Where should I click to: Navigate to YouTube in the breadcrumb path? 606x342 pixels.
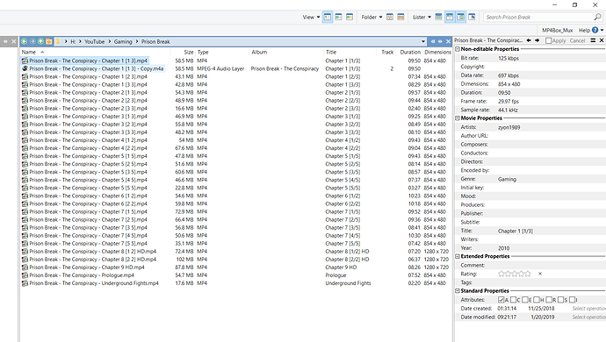point(94,41)
